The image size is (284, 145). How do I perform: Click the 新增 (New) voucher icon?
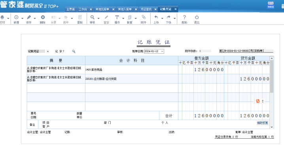point(16,17)
